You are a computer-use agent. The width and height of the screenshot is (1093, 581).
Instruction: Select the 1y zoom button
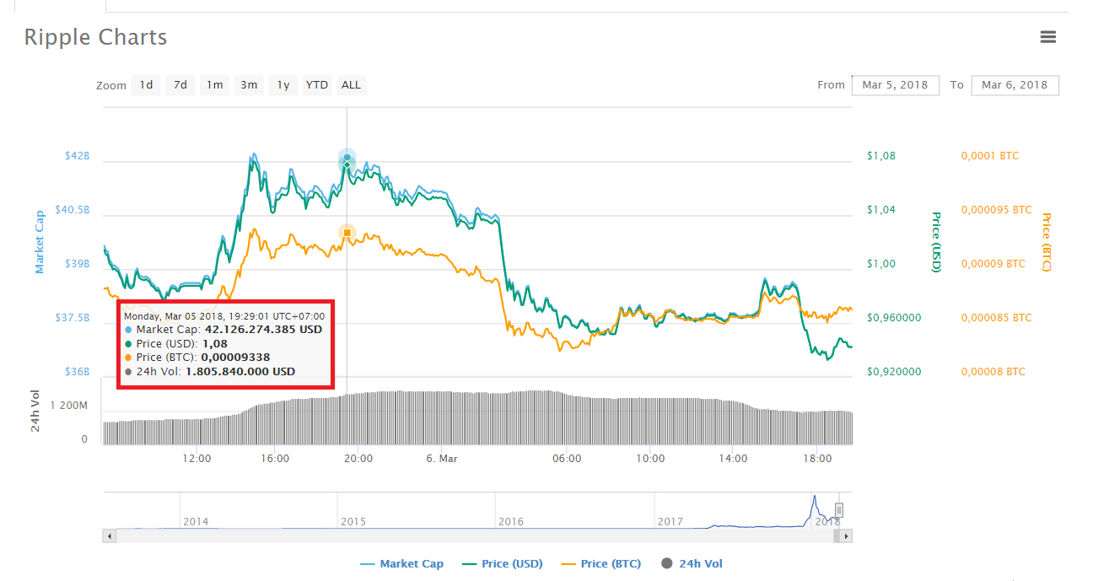[283, 84]
